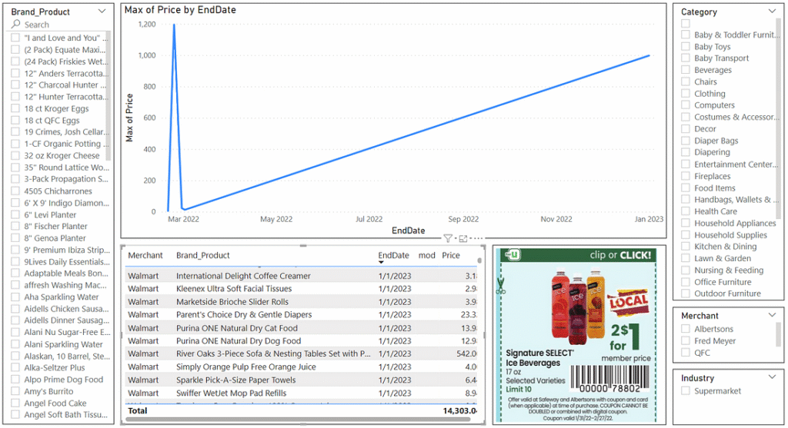This screenshot has height=428, width=788.
Task: Check the Alani Sparkling Water box
Action: click(15, 344)
